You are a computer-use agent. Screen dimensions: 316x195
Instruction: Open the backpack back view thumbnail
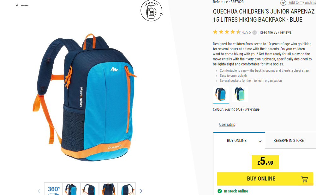pos(108,189)
